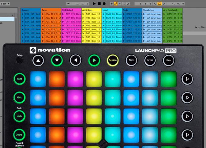Click the scene launch arrow in Shift row
This screenshot has height=148, width=206.
[187, 79]
